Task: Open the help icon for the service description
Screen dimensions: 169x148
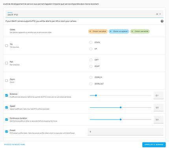Action: point(162,21)
